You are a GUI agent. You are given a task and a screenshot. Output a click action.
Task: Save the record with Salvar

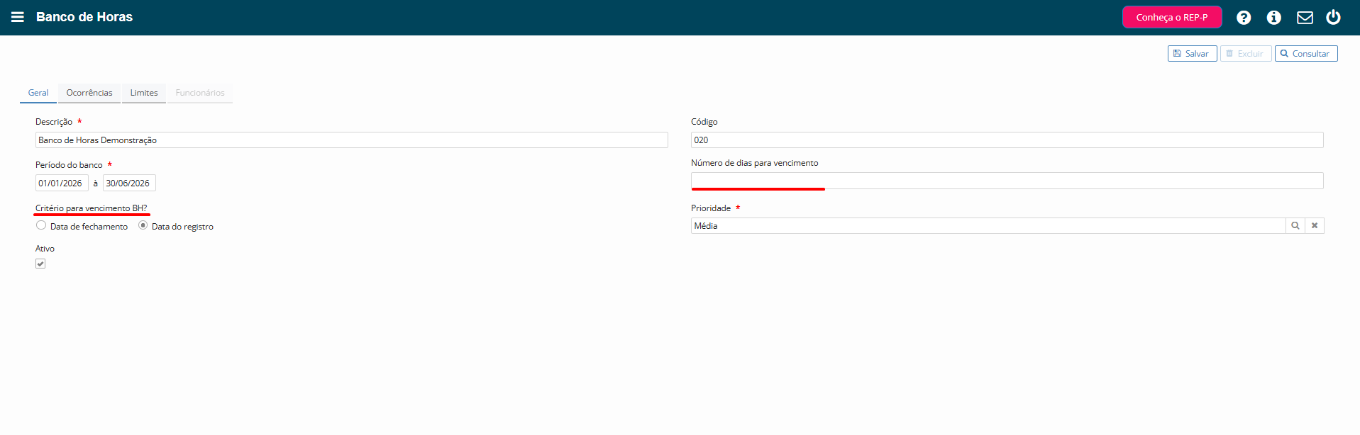1192,54
